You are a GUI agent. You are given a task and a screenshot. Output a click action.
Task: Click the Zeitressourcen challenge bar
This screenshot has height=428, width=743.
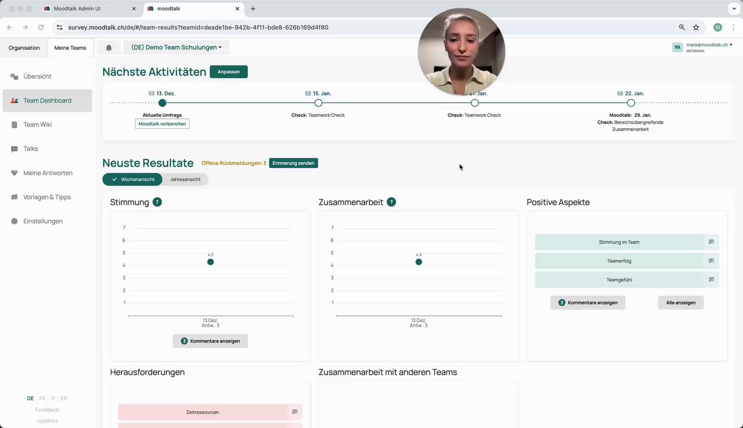click(x=203, y=412)
